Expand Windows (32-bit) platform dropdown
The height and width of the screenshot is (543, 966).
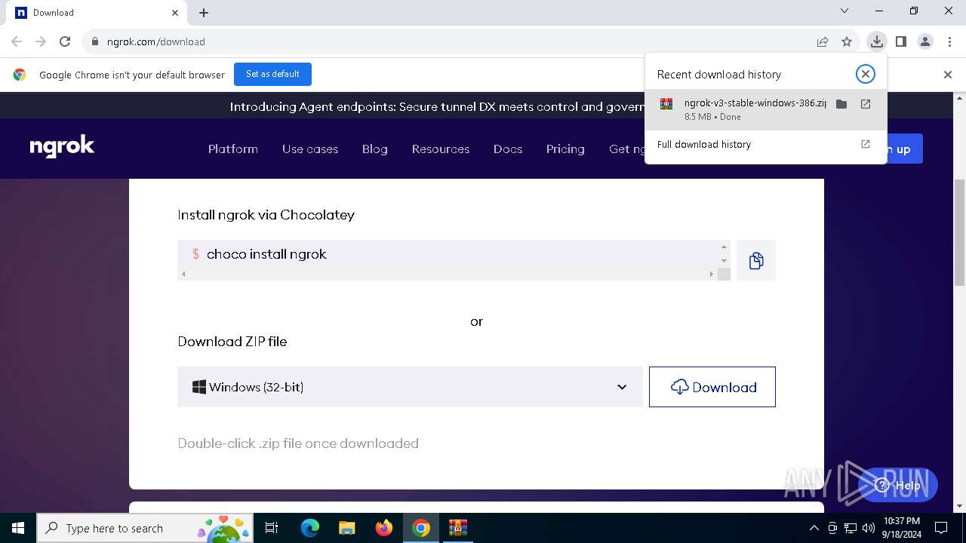click(x=410, y=387)
